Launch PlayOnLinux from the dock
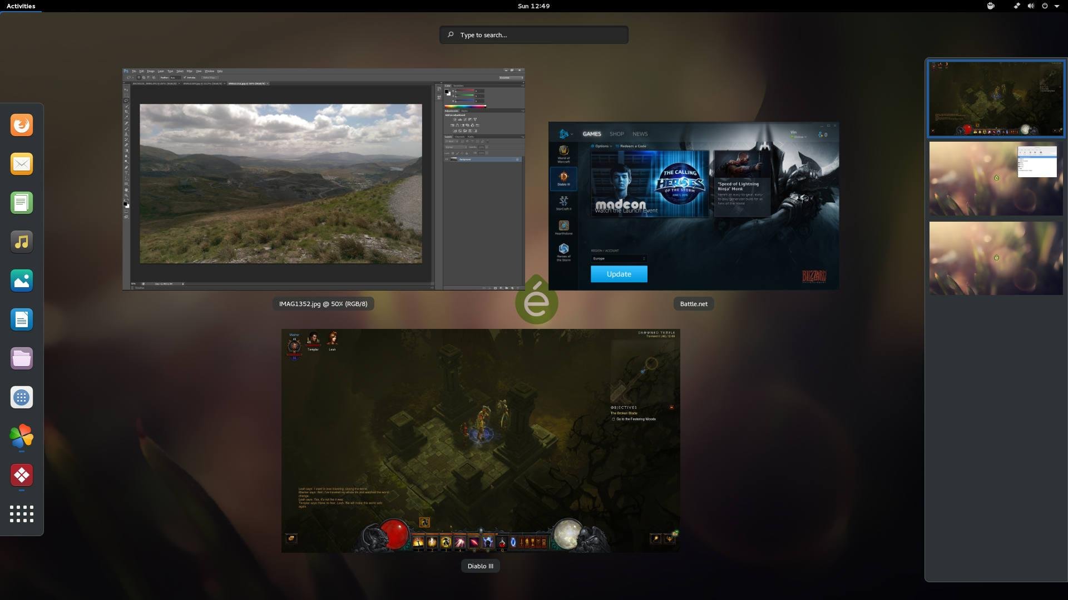1068x600 pixels. pyautogui.click(x=22, y=436)
